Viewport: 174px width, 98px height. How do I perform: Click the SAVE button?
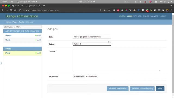point(160,89)
